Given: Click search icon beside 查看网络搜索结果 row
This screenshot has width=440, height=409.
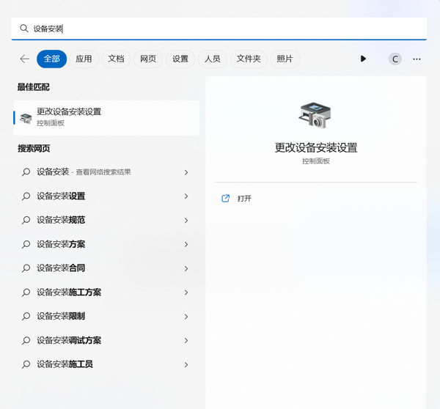Looking at the screenshot, I should click(26, 172).
